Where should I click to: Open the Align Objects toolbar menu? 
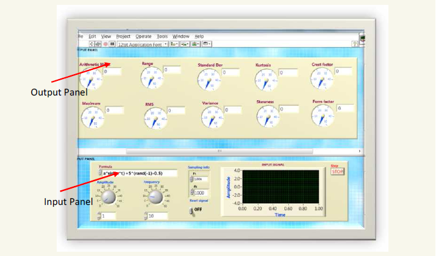point(174,44)
